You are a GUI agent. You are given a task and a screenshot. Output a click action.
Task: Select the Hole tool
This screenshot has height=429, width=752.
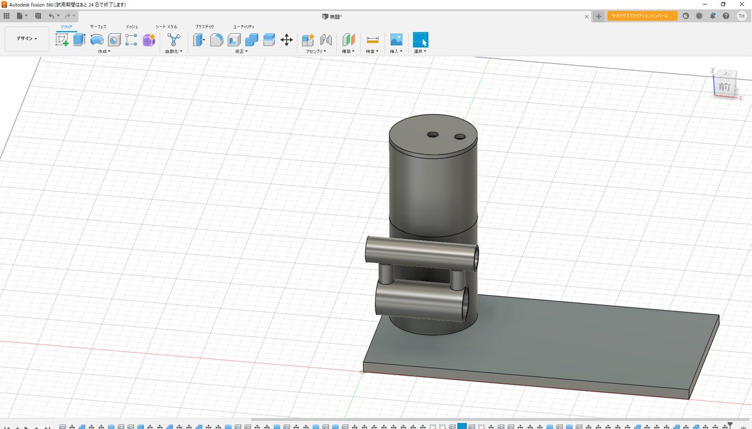pos(114,40)
